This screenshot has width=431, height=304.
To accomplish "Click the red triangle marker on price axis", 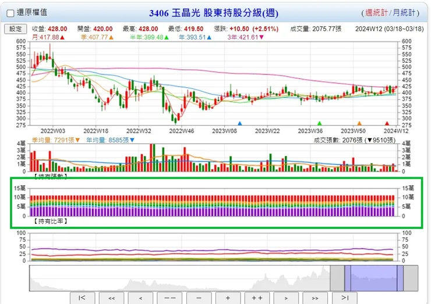I will point(387,123).
